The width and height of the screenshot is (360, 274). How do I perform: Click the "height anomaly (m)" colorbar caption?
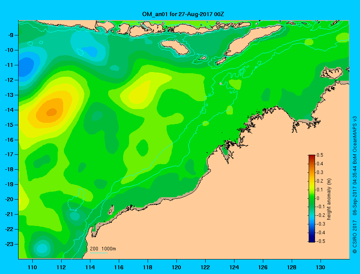(329, 199)
